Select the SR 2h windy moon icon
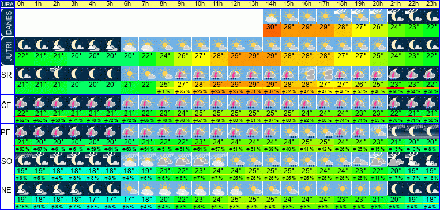The image size is (440, 210). pyautogui.click(x=59, y=74)
